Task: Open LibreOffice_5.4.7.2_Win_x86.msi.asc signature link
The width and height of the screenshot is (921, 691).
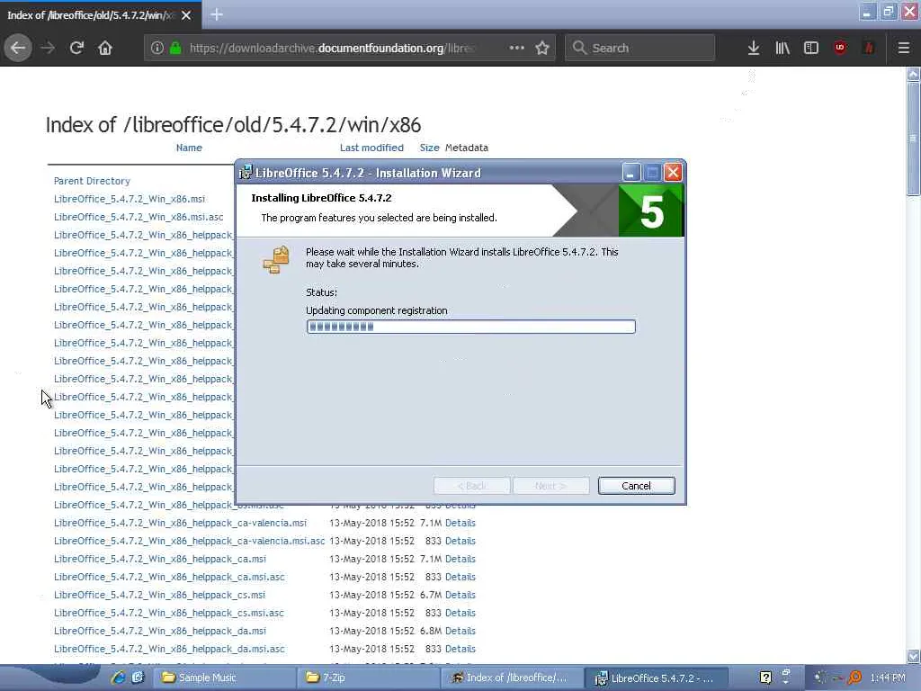Action: tap(139, 217)
